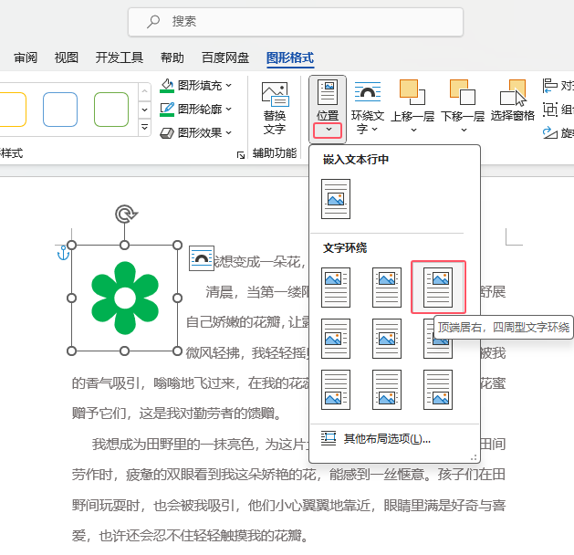Click the text 赠予它们，这是我对勤劳者的馈赠
This screenshot has width=574, height=555.
pos(172,414)
